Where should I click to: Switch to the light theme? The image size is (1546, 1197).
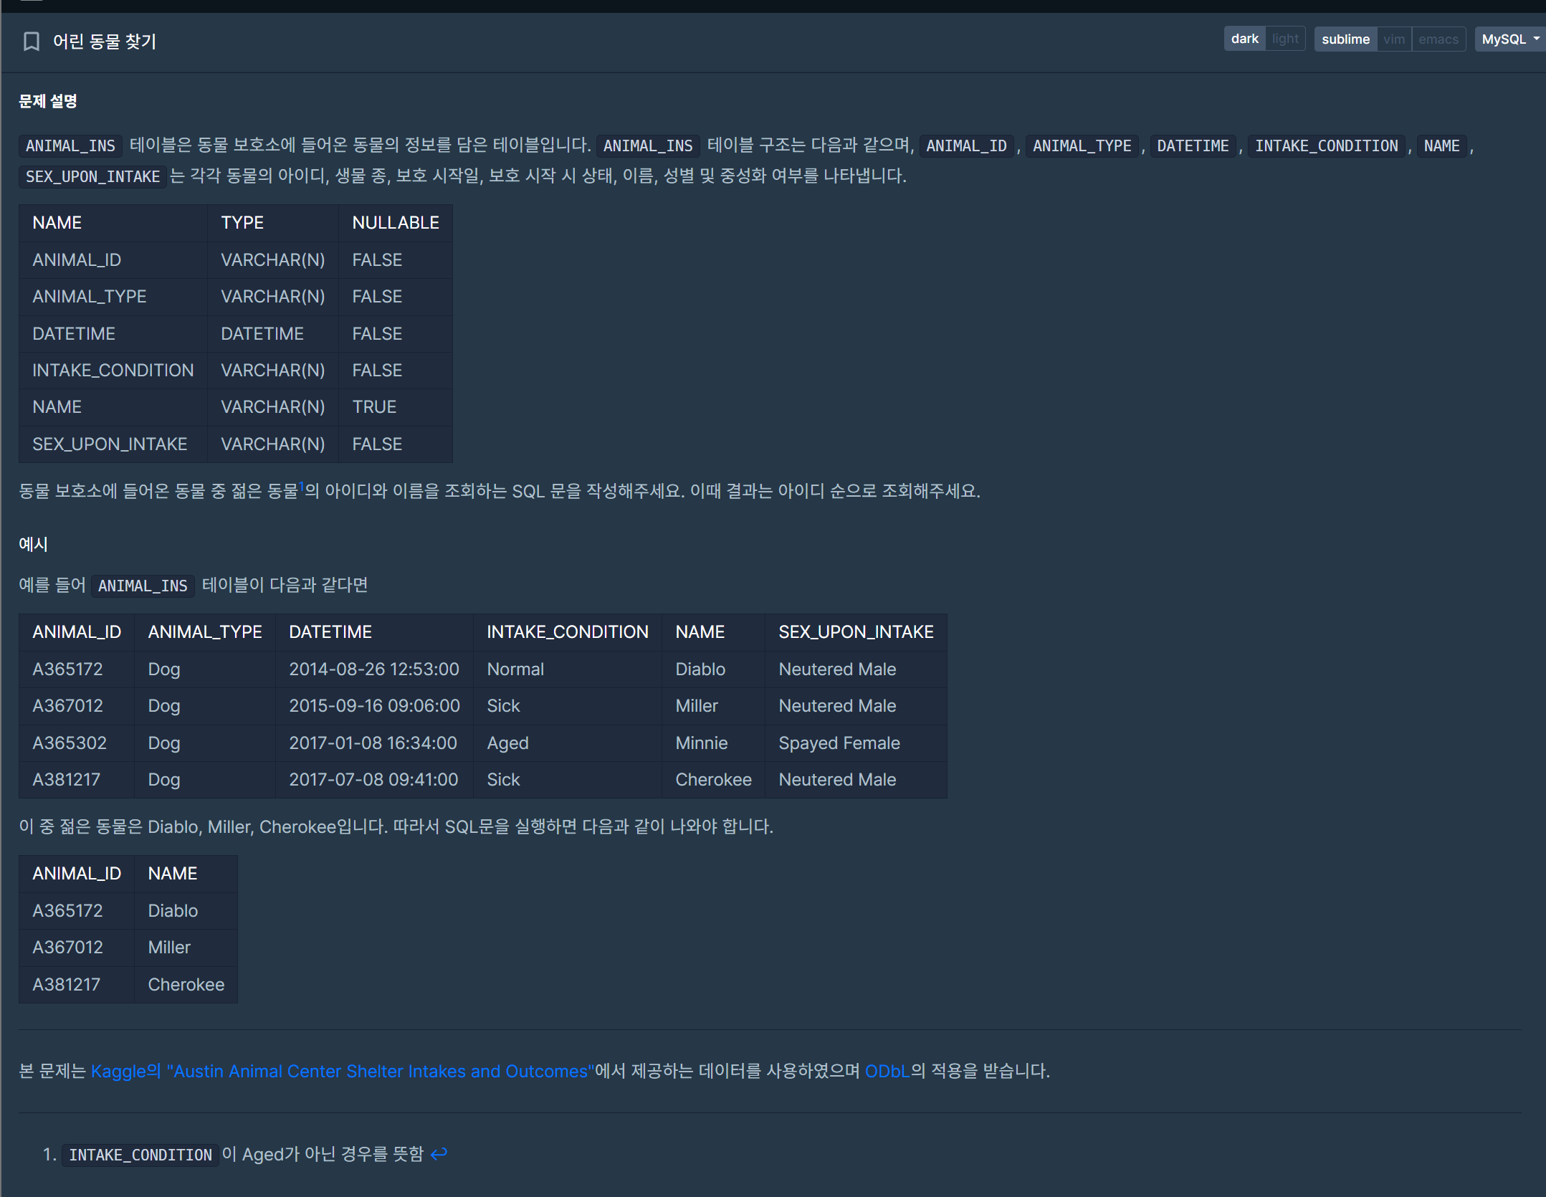coord(1285,39)
